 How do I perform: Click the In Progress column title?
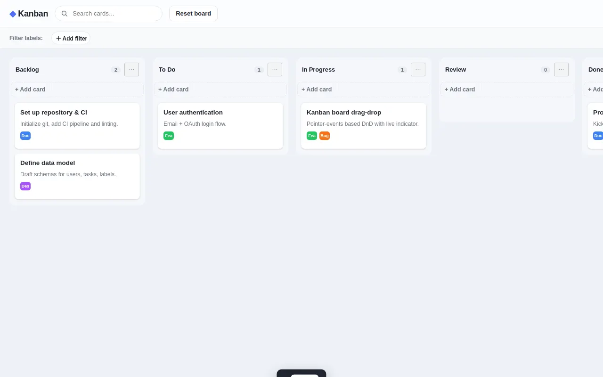(318, 70)
